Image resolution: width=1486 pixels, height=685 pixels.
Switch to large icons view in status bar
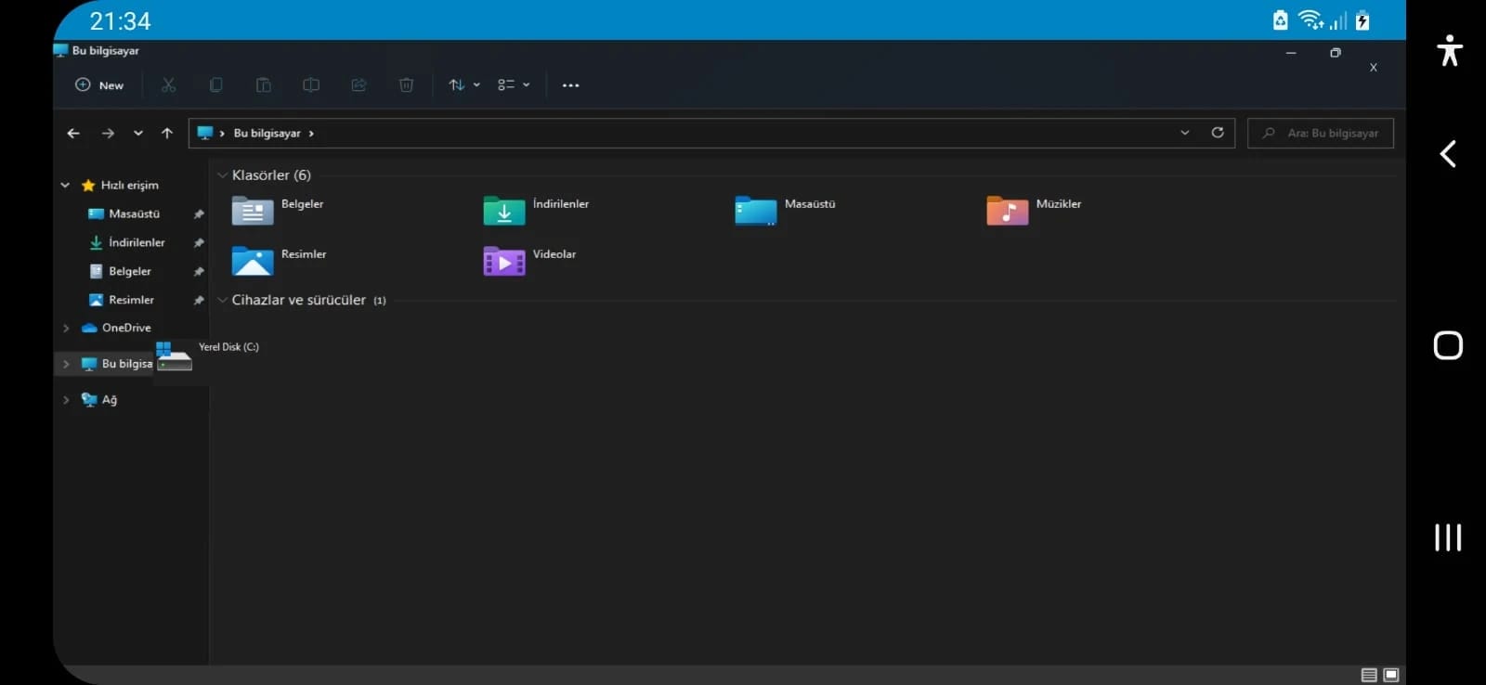coord(1391,675)
